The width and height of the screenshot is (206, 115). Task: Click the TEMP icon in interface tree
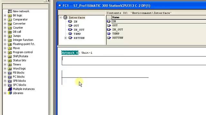coord(70,34)
